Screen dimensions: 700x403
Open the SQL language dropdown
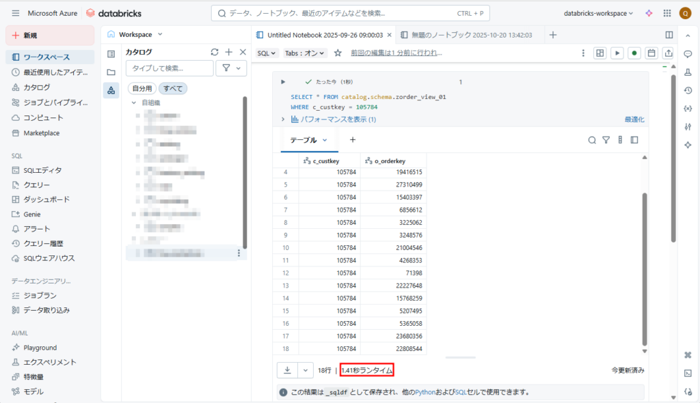pos(267,53)
